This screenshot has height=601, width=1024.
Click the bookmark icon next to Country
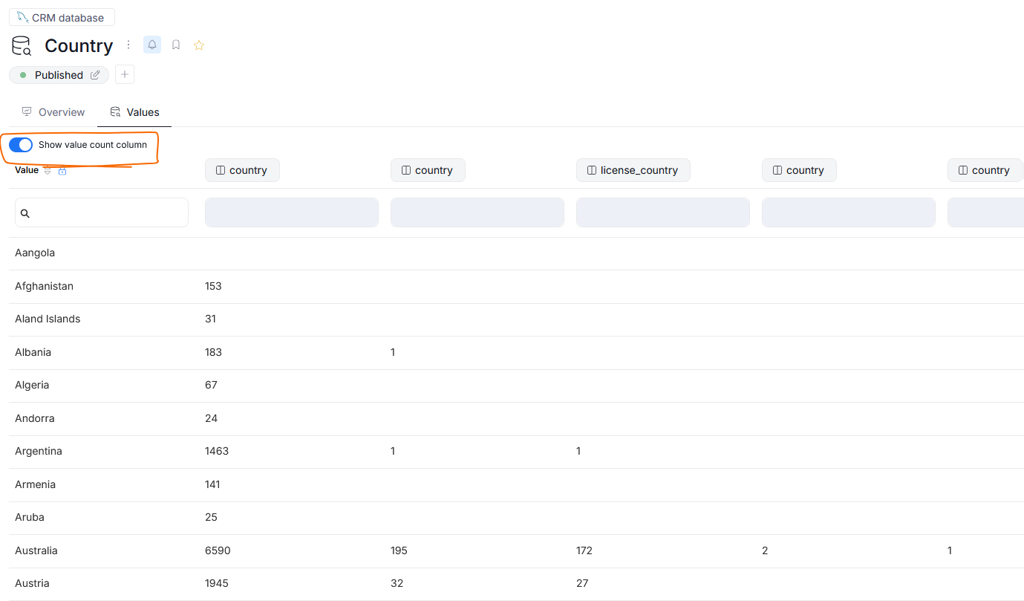176,45
